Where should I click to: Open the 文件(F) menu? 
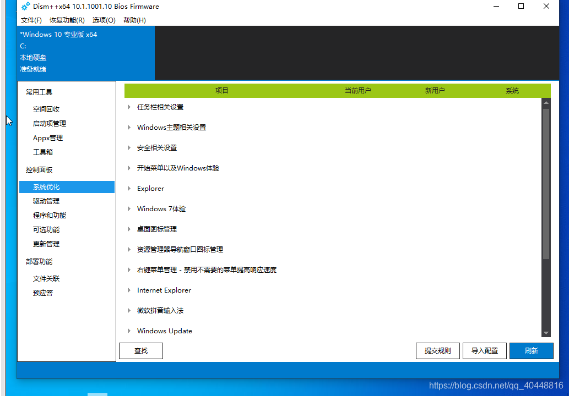pyautogui.click(x=31, y=20)
